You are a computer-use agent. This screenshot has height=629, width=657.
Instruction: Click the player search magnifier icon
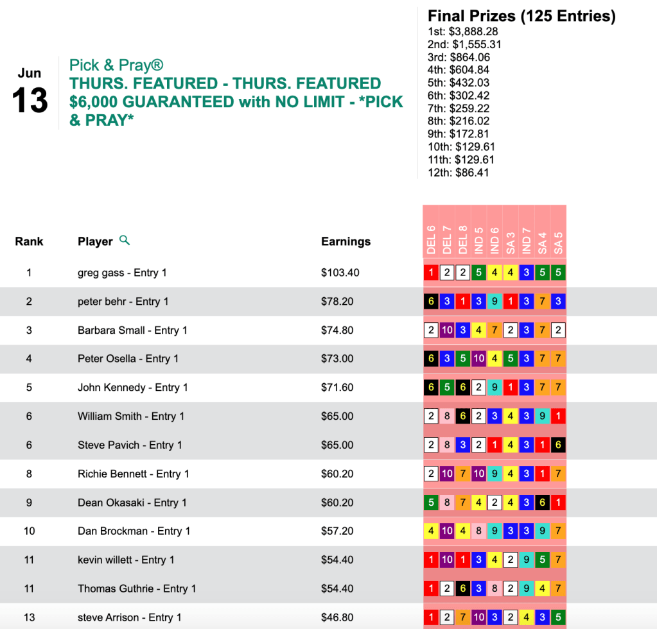[125, 241]
